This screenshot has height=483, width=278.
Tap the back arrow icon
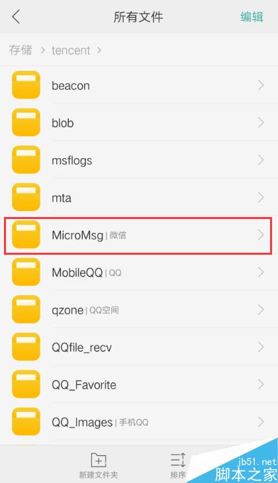coord(16,17)
